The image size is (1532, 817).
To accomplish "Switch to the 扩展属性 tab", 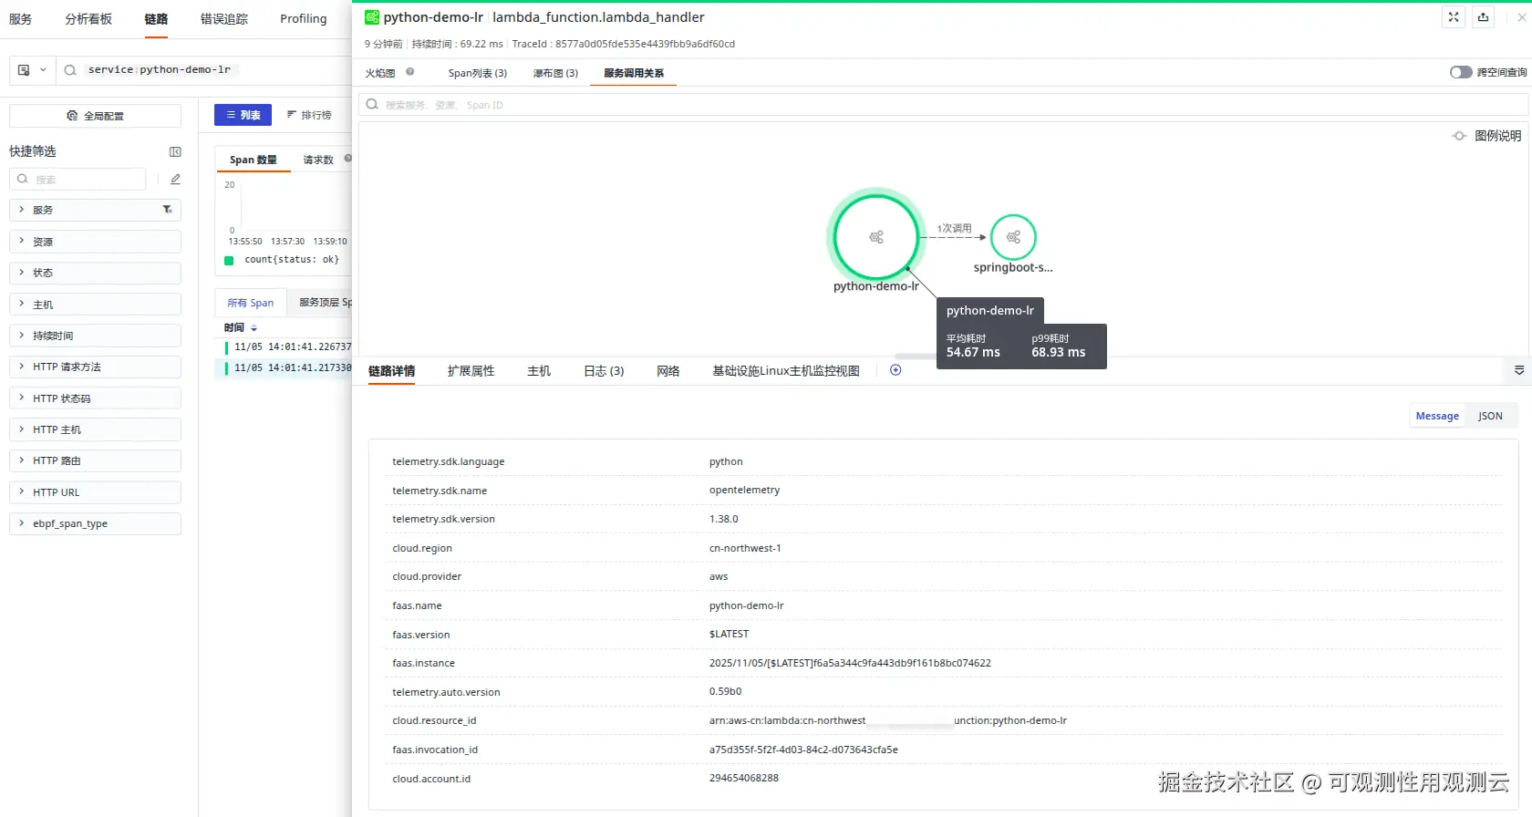I will [x=471, y=371].
